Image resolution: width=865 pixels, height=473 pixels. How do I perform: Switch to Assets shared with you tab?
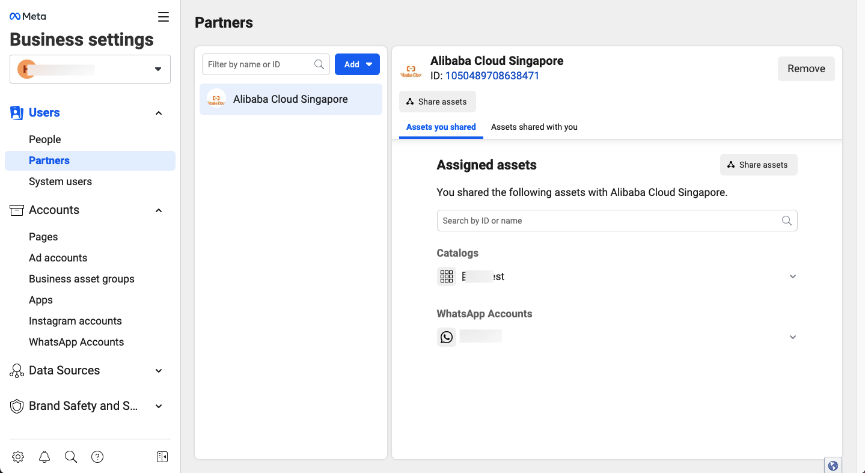click(534, 127)
